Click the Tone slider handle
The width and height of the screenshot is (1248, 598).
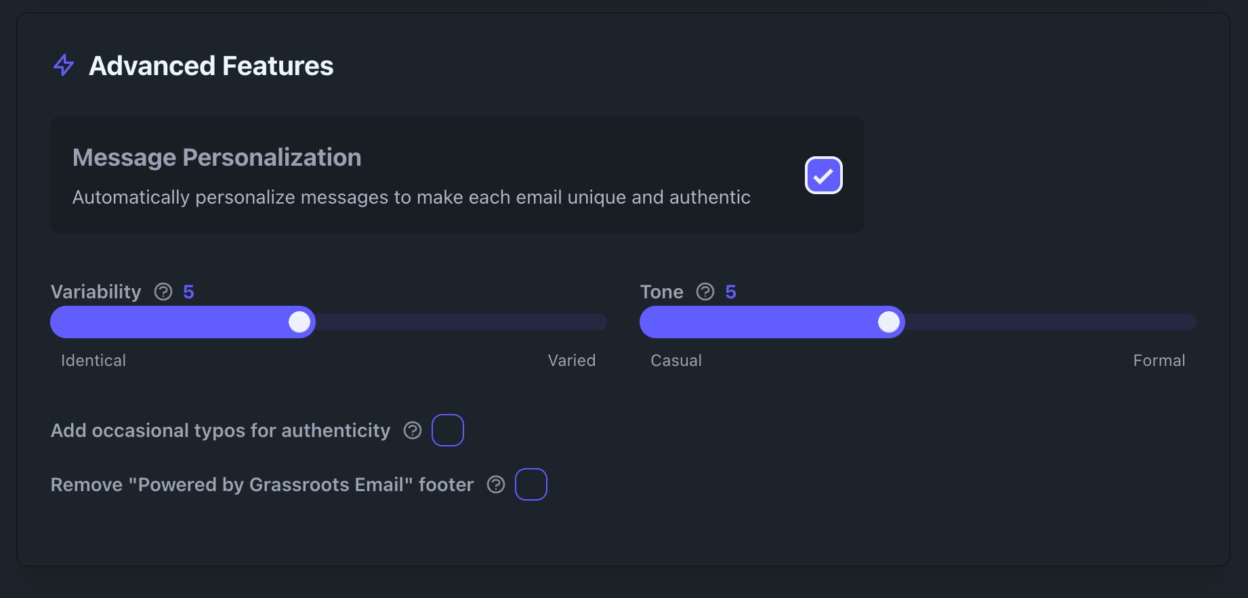tap(889, 322)
